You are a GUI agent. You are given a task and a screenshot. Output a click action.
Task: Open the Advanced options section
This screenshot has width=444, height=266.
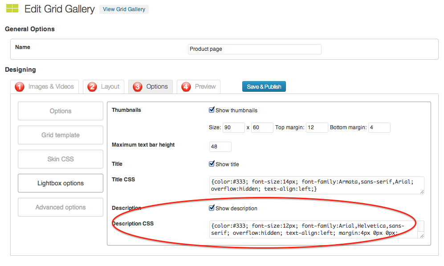pos(61,207)
